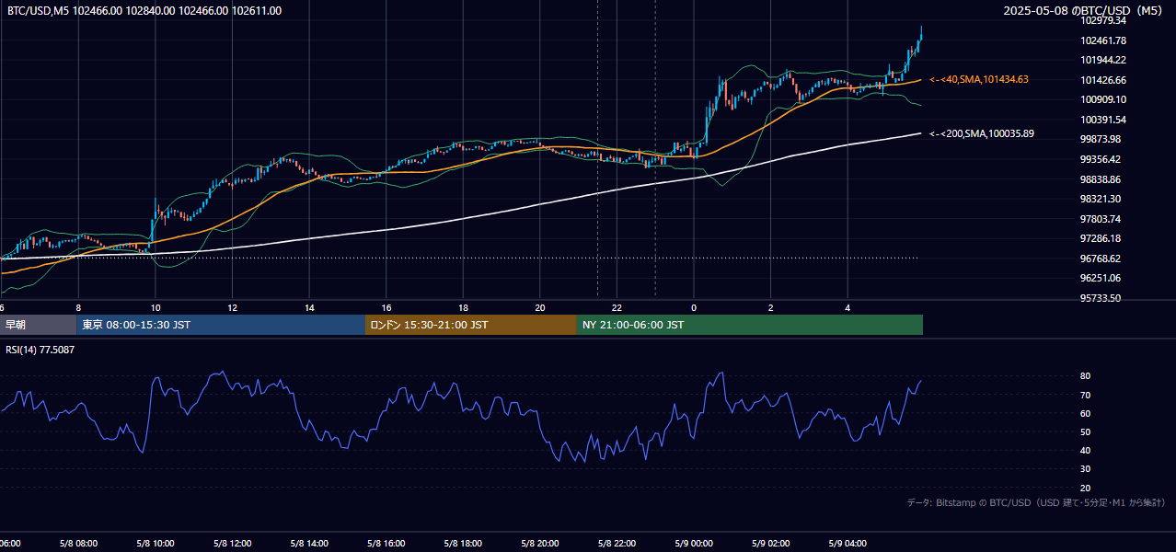Select the 東京 08:00-15:30 JST session bar
Viewport: 1176px width, 552px height.
click(x=221, y=325)
